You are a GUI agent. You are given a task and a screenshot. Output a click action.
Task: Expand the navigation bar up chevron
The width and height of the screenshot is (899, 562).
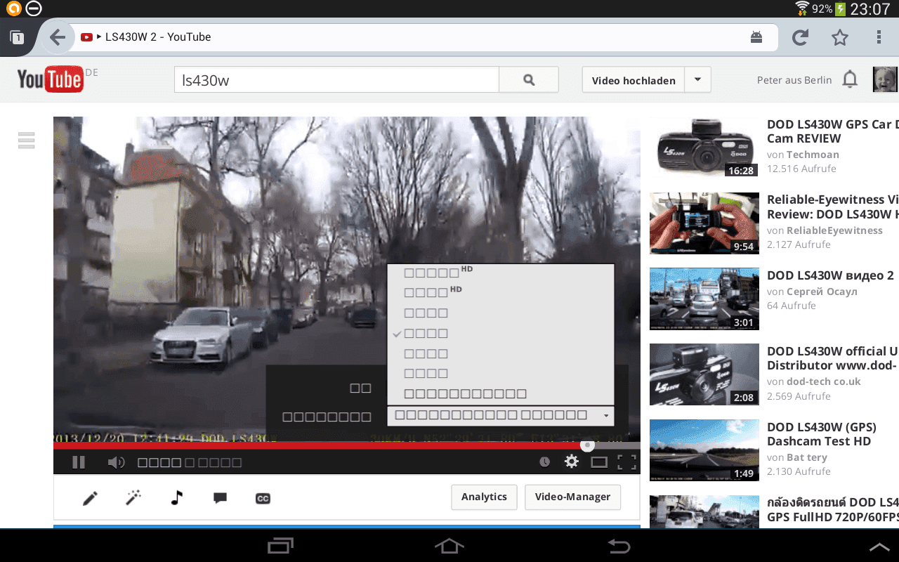pyautogui.click(x=879, y=547)
